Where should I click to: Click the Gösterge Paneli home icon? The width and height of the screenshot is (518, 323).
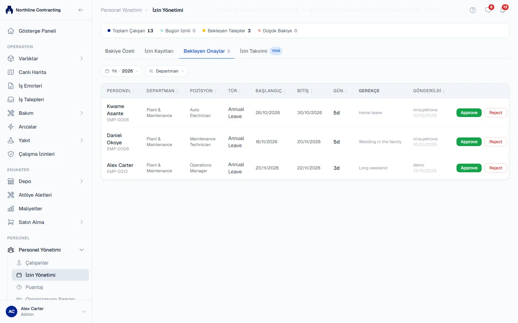(11, 31)
